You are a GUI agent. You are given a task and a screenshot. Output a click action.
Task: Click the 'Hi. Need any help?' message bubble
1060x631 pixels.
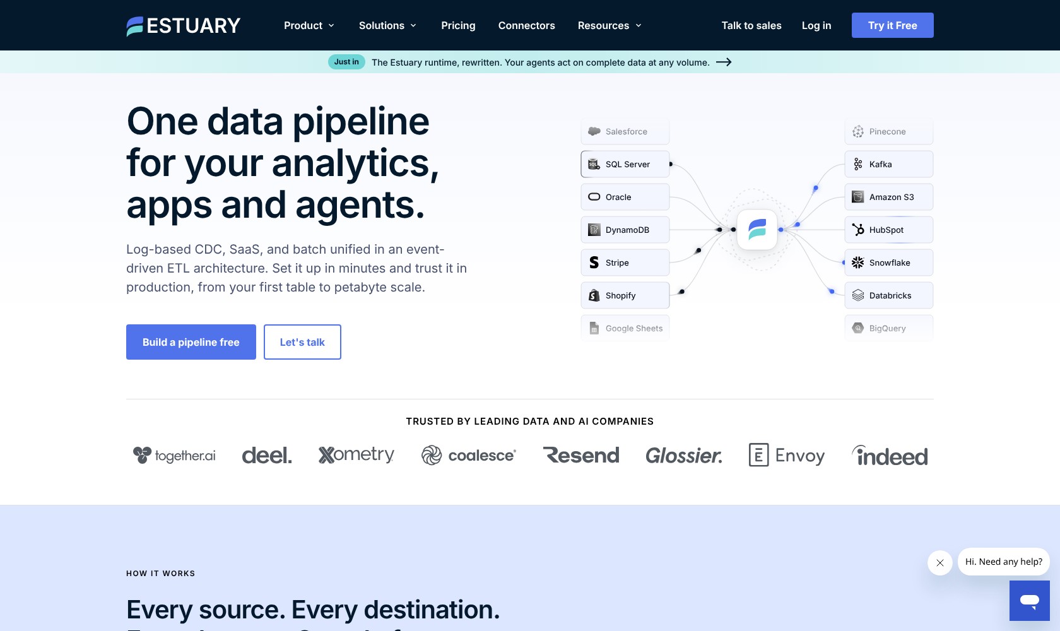click(x=1004, y=562)
